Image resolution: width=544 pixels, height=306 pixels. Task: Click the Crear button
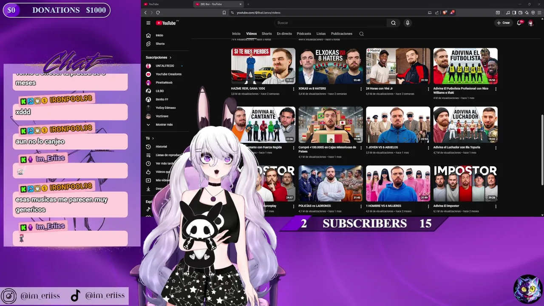(503, 23)
